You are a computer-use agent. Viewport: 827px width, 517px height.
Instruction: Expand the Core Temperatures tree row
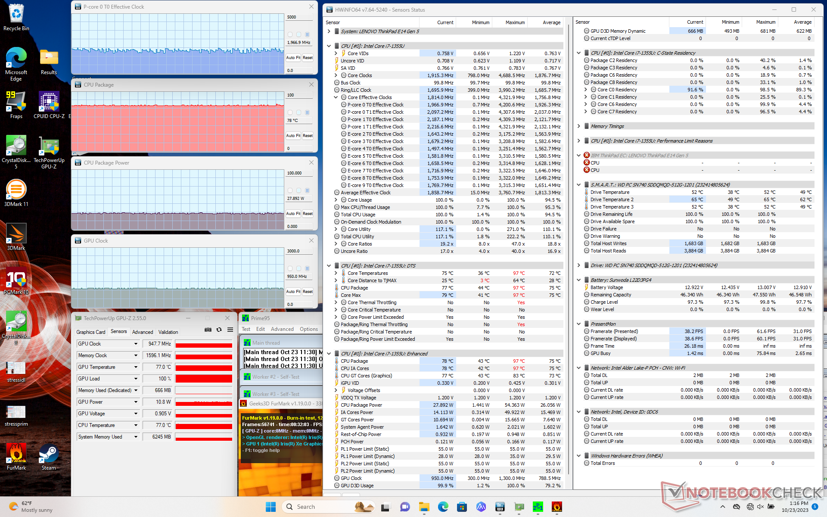(336, 273)
